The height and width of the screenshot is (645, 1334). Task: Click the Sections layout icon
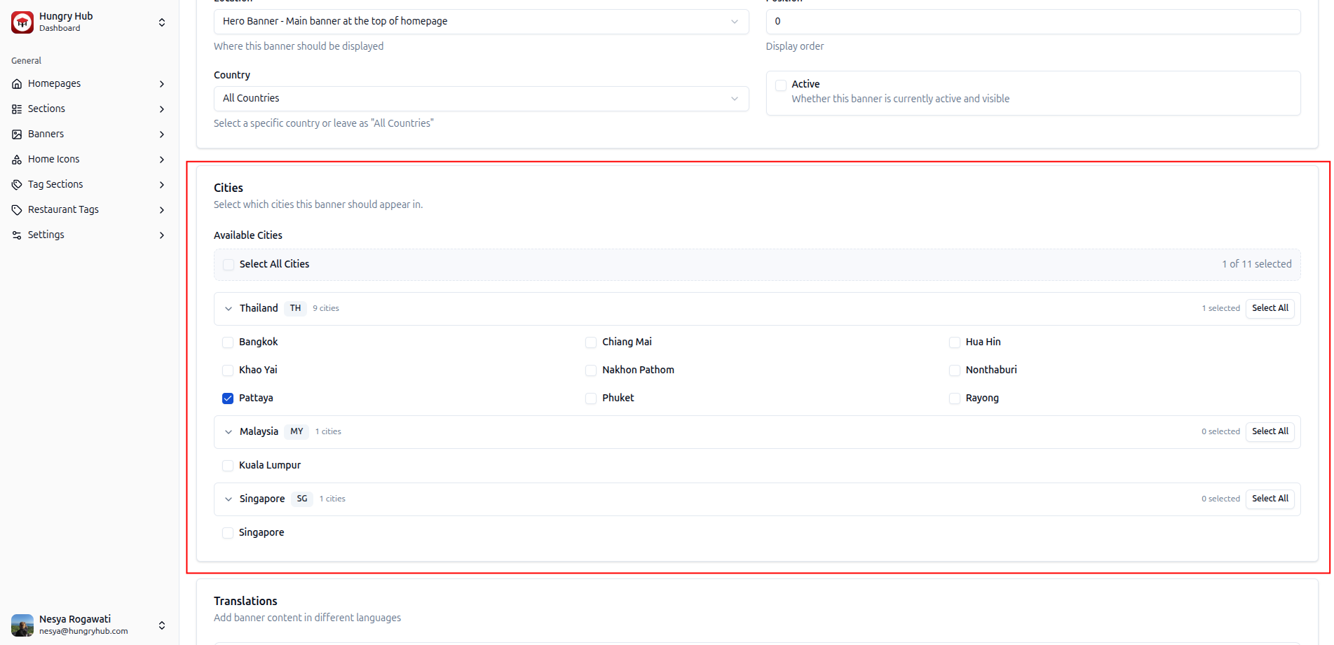pos(17,109)
